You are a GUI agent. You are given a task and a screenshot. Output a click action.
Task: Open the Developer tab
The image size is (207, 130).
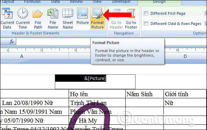(x=121, y=2)
